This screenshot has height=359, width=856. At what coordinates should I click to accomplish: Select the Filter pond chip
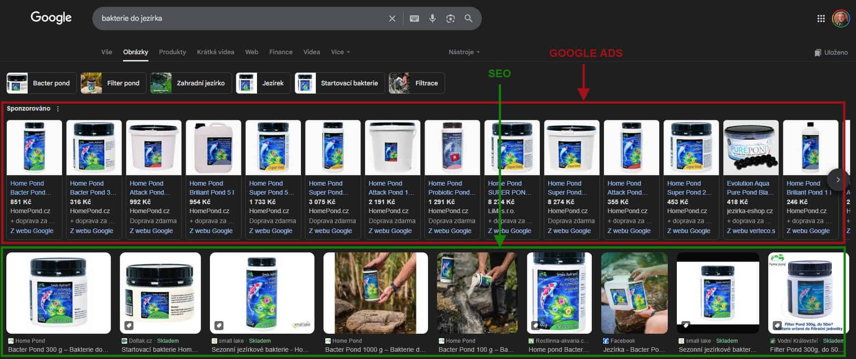(x=113, y=83)
